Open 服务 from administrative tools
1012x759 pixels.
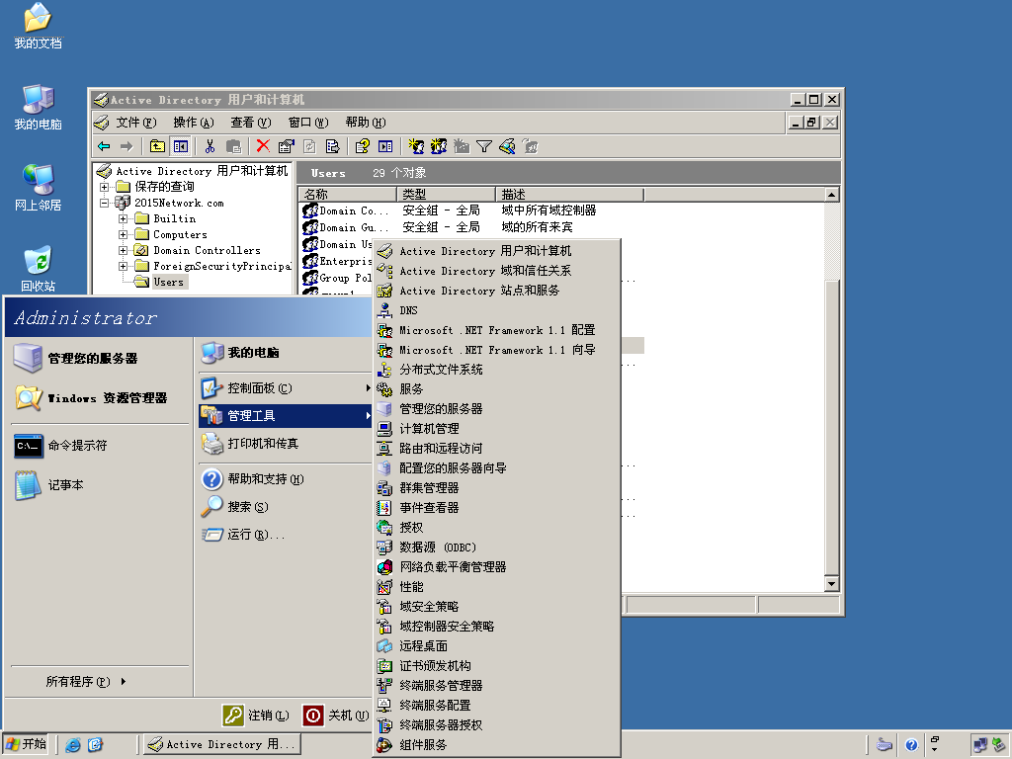point(497,389)
